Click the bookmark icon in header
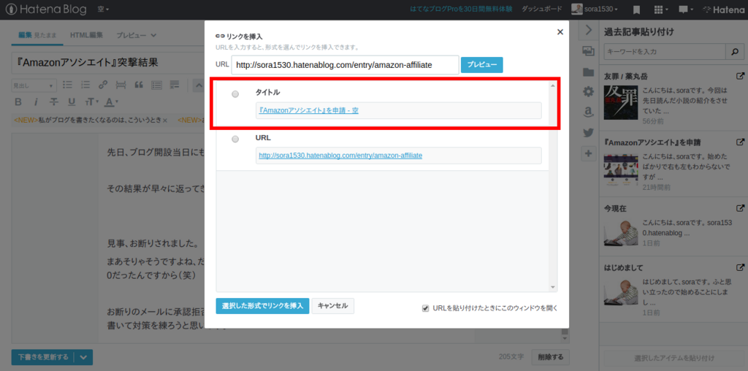 (x=636, y=9)
